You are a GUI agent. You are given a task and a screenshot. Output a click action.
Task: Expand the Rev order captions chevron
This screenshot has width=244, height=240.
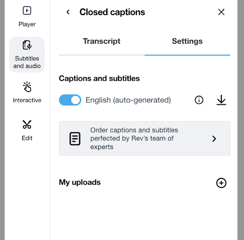pyautogui.click(x=214, y=139)
